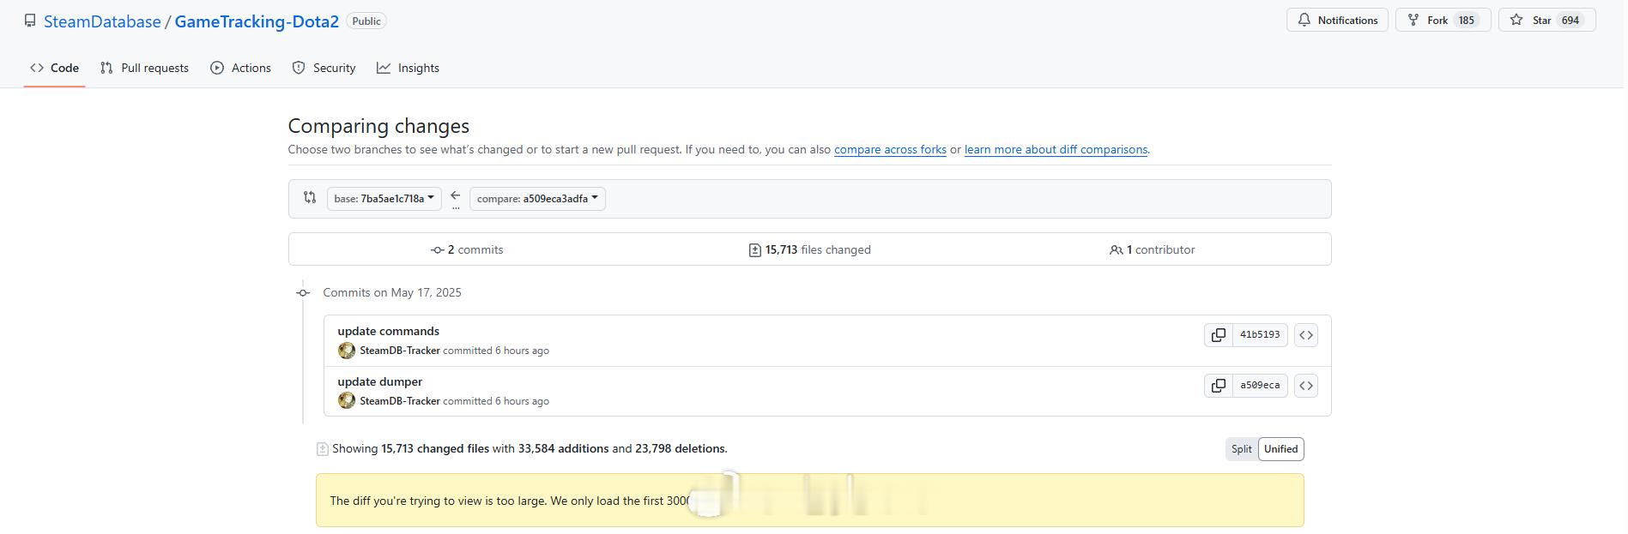Browse repository at commit 41b5193
This screenshot has height=534, width=1628.
(x=1306, y=335)
